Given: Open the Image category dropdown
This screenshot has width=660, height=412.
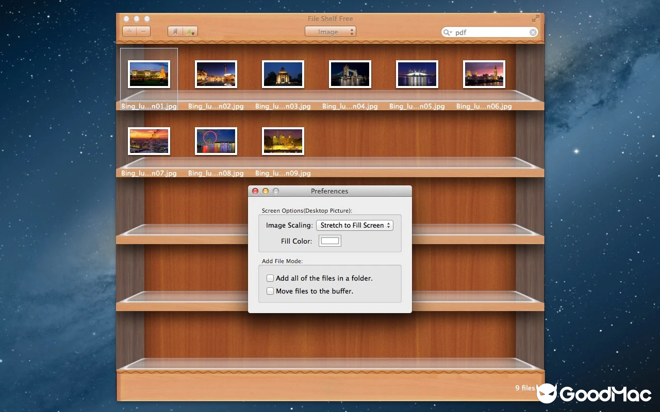Looking at the screenshot, I should tap(331, 32).
